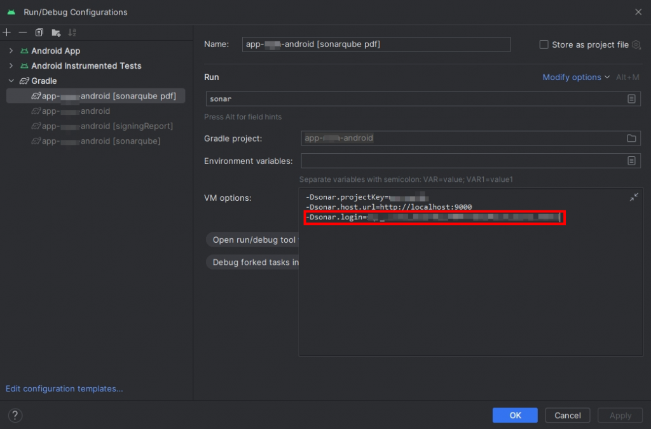651x429 pixels.
Task: Select the Gradle category
Action: pyautogui.click(x=44, y=81)
